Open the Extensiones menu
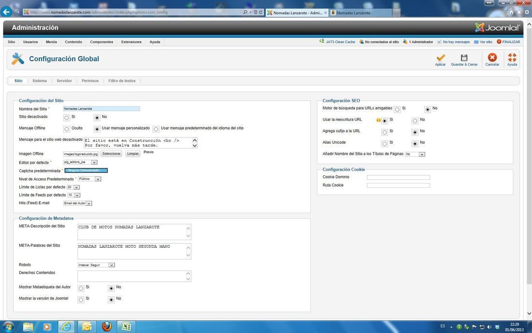 coord(131,42)
